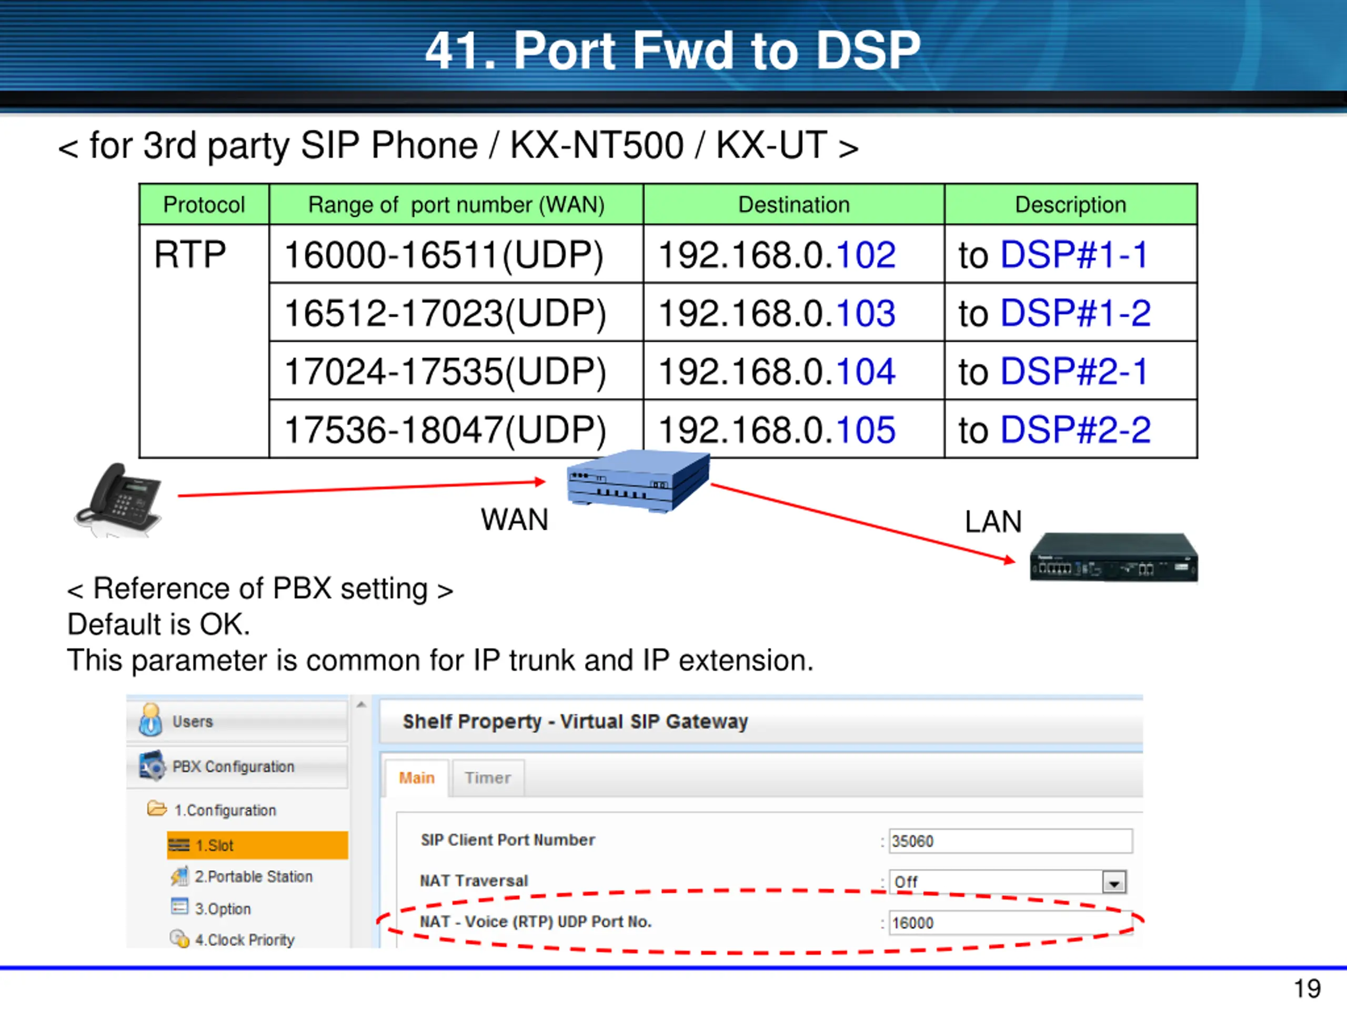Click the Reference of PBX setting text

[x=260, y=589]
